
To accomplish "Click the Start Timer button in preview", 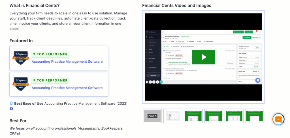I will point(256,66).
